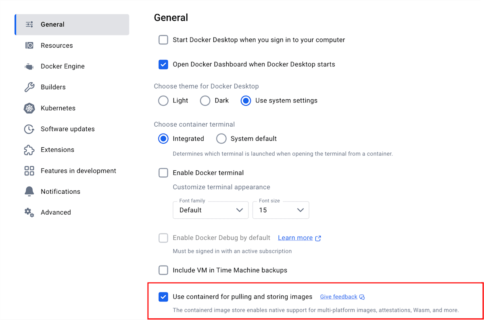Select System default container terminal

click(x=221, y=139)
